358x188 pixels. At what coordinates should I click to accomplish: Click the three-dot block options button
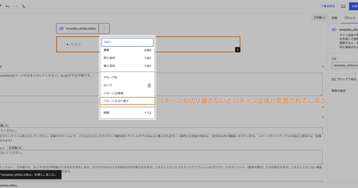pos(105,29)
